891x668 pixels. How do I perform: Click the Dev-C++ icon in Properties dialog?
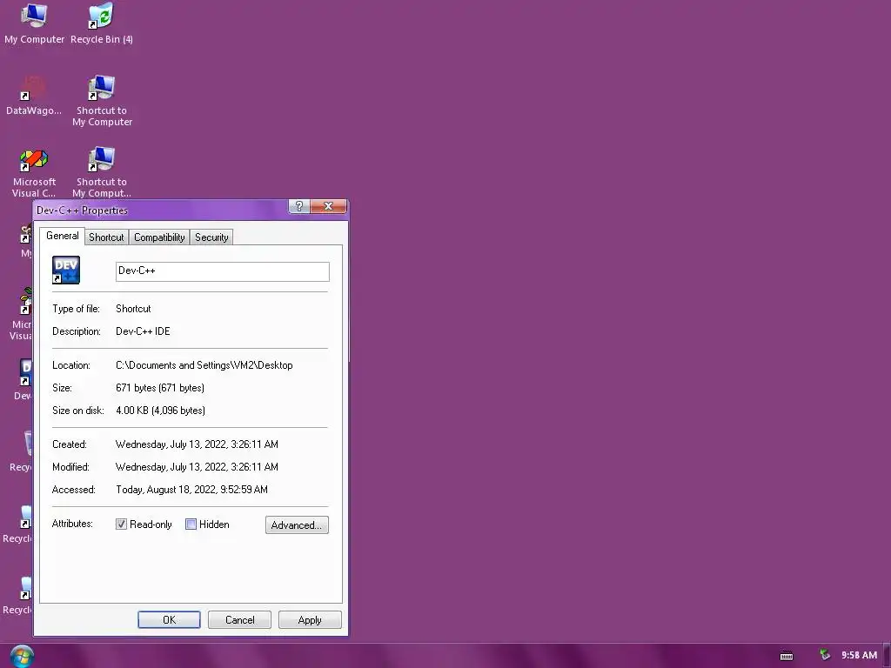point(66,270)
